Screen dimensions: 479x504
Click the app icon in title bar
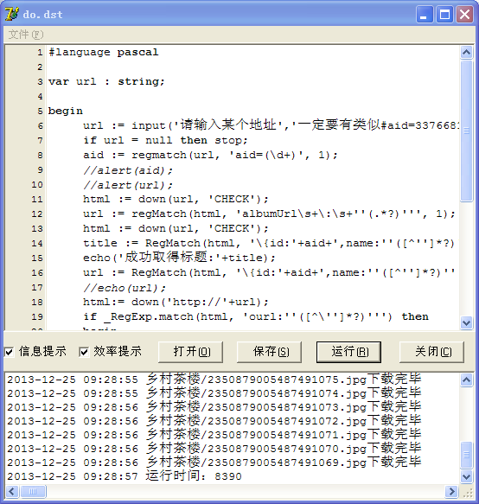click(x=12, y=14)
